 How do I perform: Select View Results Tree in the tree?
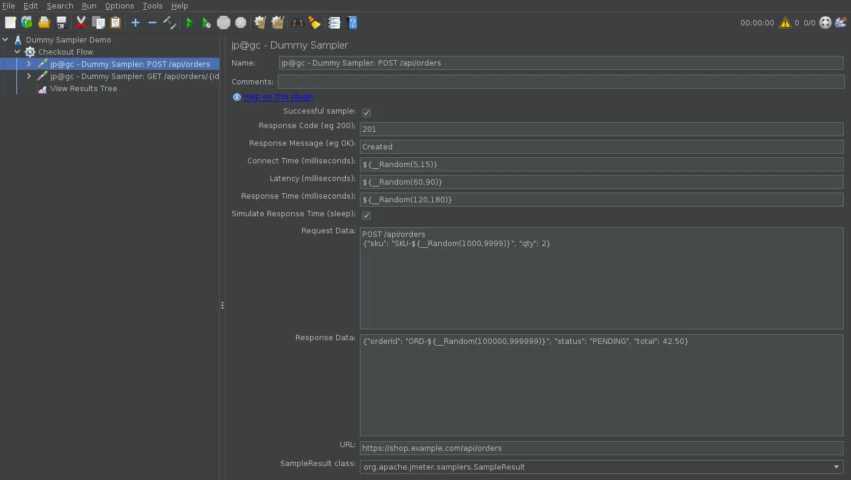83,88
